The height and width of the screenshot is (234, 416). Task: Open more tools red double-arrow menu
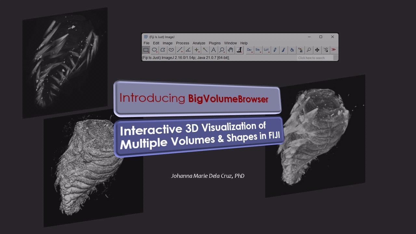click(x=334, y=50)
